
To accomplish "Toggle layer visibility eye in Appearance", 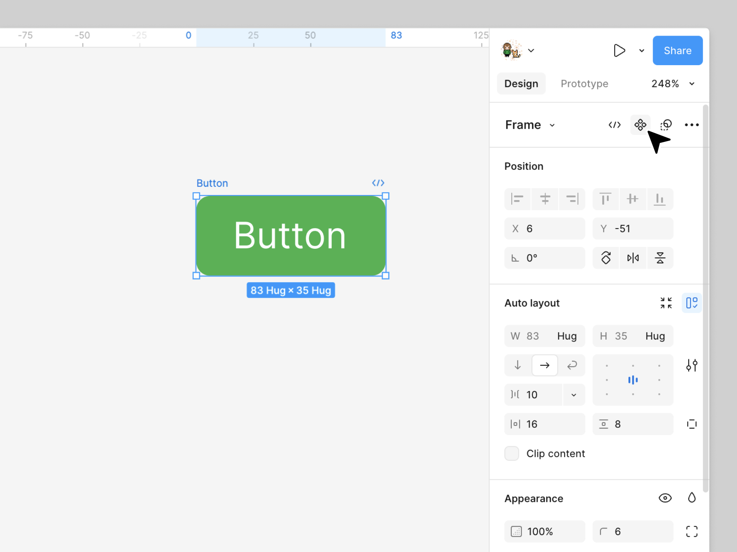I will (665, 498).
